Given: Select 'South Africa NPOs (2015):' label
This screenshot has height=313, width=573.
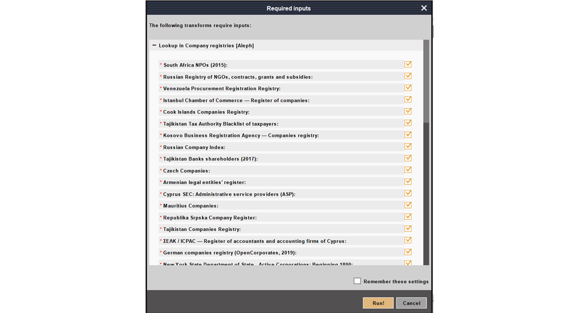Looking at the screenshot, I should [x=195, y=65].
